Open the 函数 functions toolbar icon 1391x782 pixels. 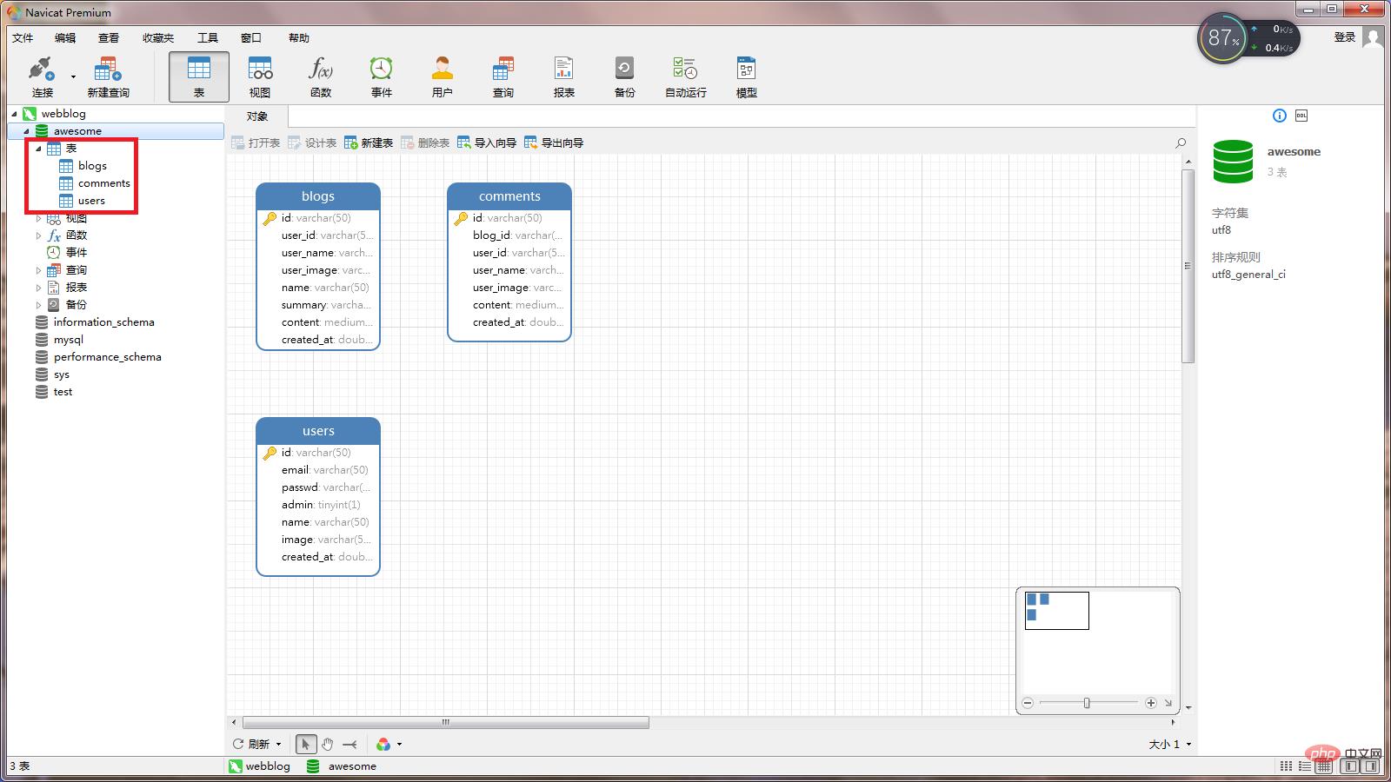pyautogui.click(x=321, y=76)
